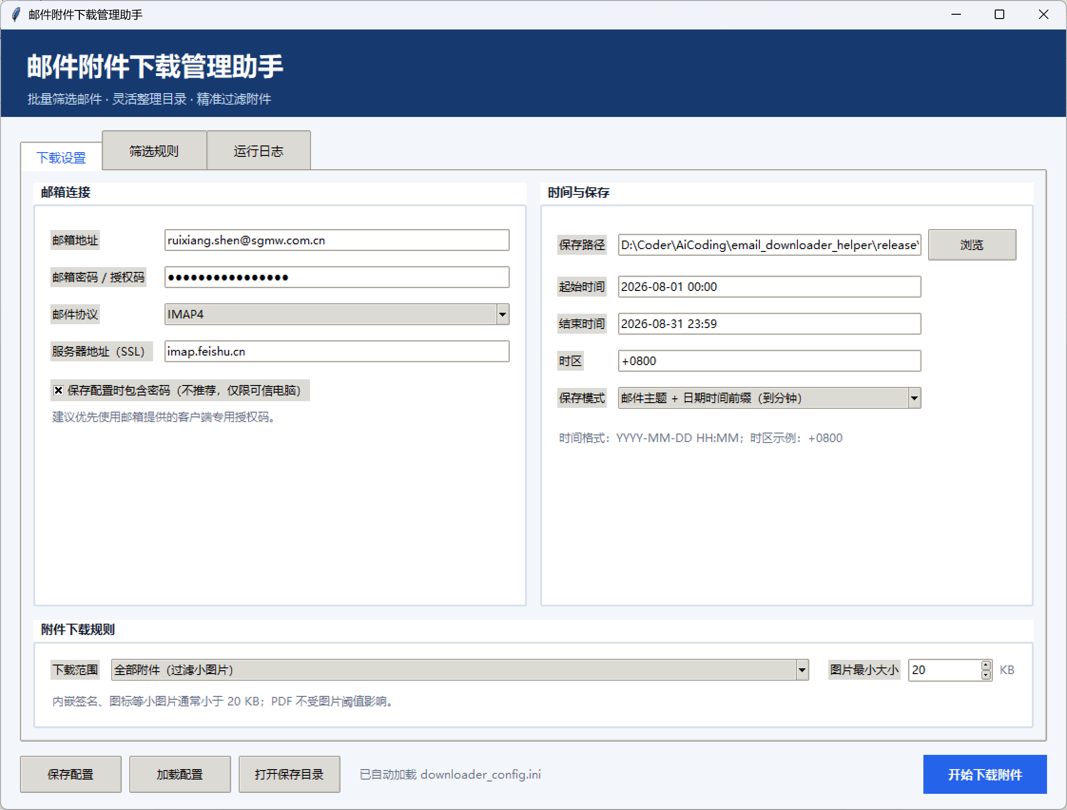
Task: Click the 起始时间 field
Action: (769, 287)
